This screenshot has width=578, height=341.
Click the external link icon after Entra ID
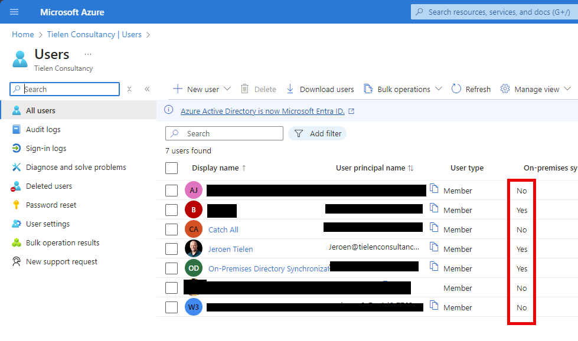(351, 112)
